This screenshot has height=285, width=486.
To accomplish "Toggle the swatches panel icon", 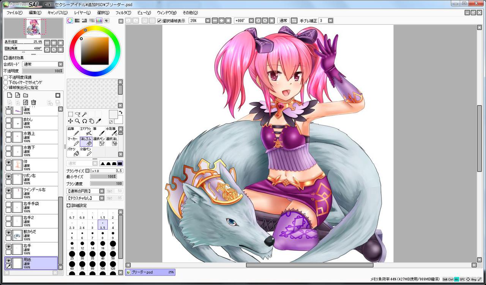I will (x=99, y=20).
